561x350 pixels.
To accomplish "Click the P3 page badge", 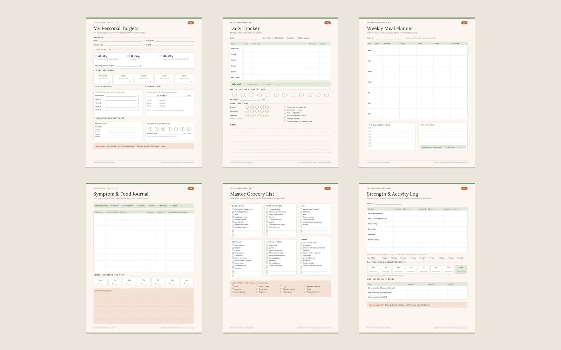I will pyautogui.click(x=464, y=23).
